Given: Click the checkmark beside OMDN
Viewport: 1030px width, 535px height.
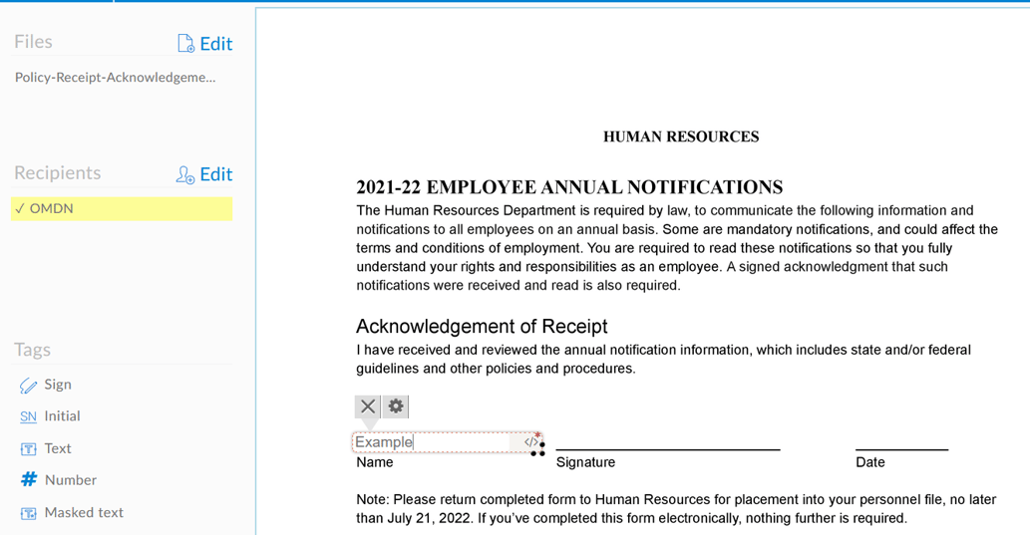Looking at the screenshot, I should coord(20,208).
